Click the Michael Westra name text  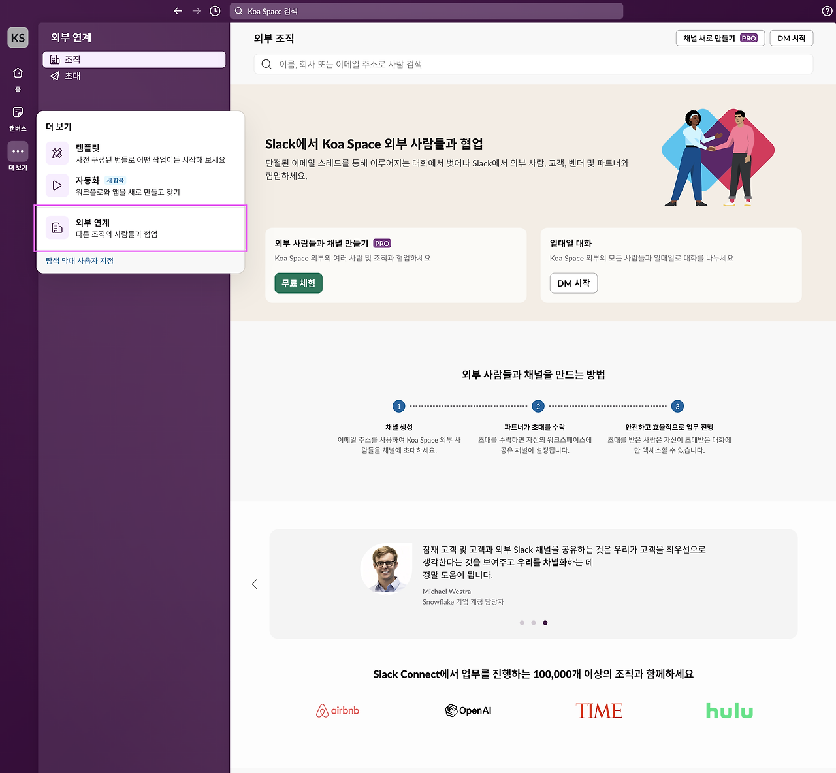[x=447, y=592]
